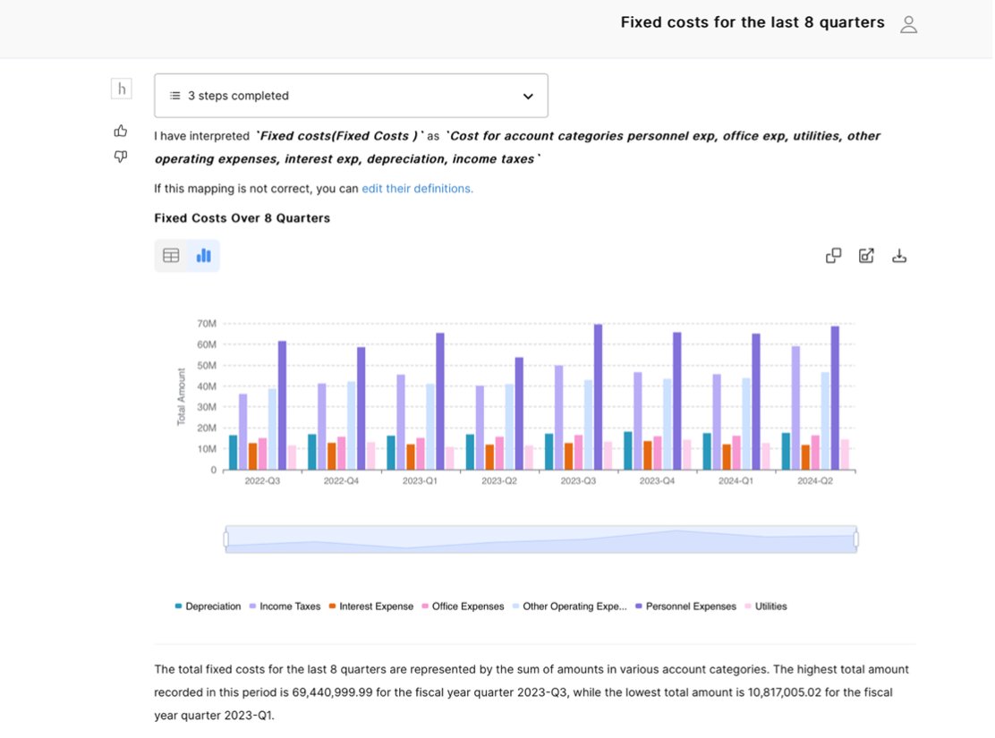Toggle the Office Expenses legend entry
This screenshot has width=995, height=738.
(x=462, y=607)
